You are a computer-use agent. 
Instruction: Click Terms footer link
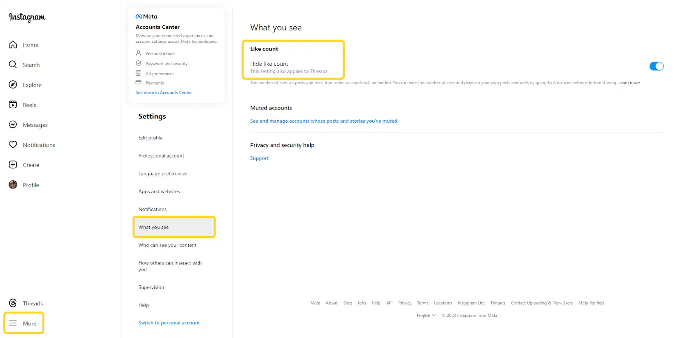[x=423, y=303]
